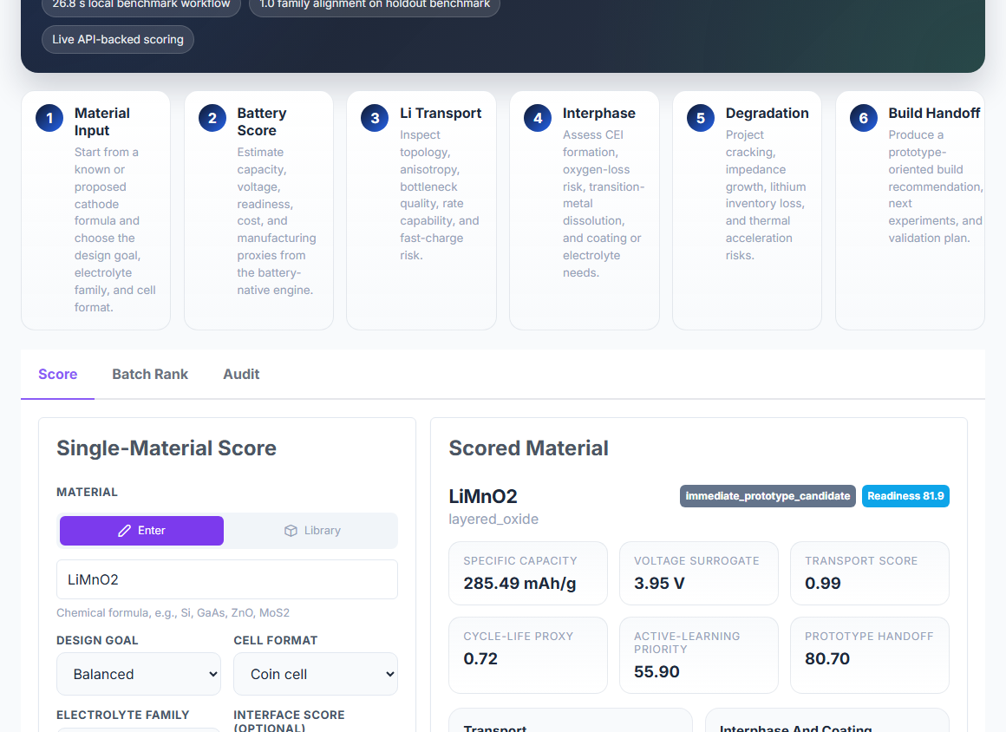This screenshot has width=1006, height=732.
Task: Click the Li Transport heading
Action: (441, 113)
